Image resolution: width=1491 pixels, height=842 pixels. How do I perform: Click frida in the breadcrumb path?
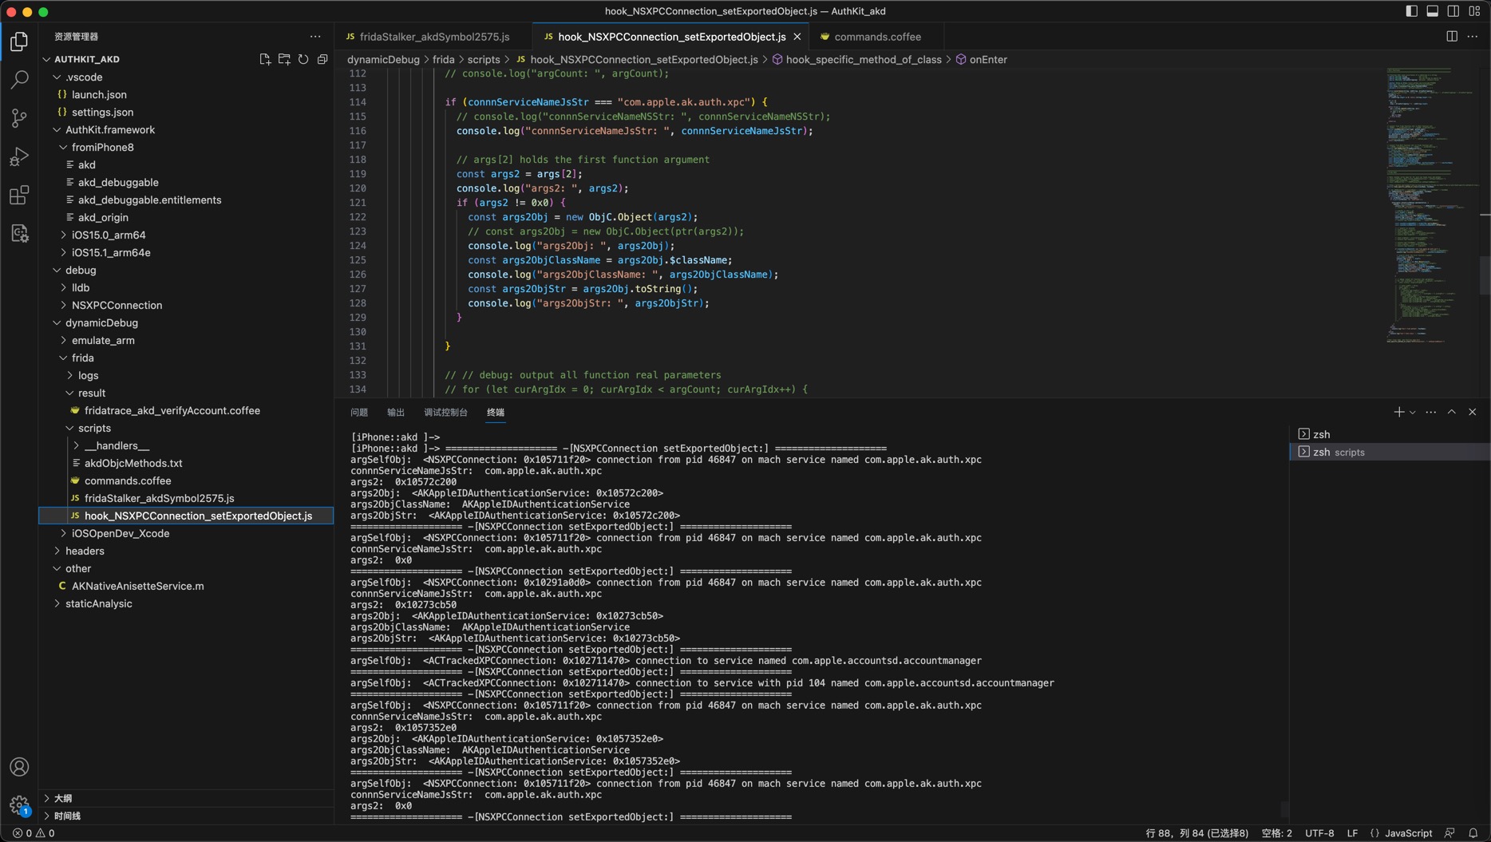(x=443, y=59)
